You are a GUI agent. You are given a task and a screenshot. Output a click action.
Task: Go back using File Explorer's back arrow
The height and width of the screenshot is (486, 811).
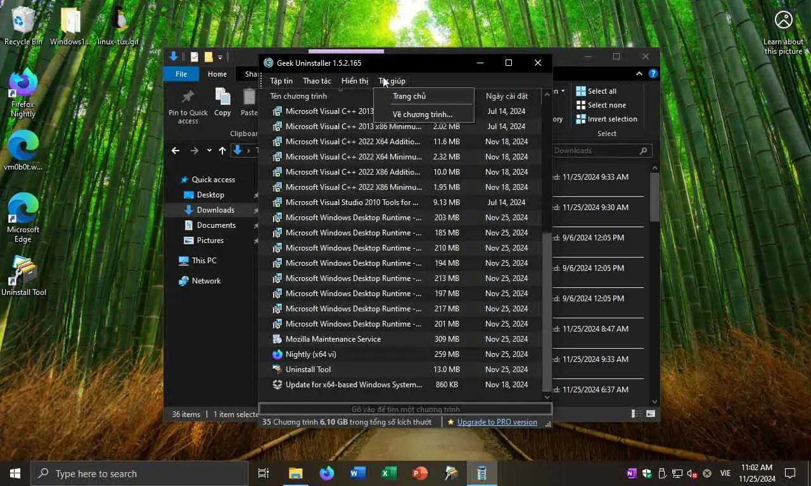(x=176, y=151)
